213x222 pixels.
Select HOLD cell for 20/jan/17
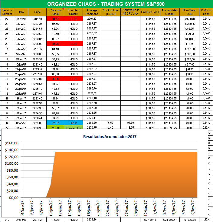click(74, 94)
